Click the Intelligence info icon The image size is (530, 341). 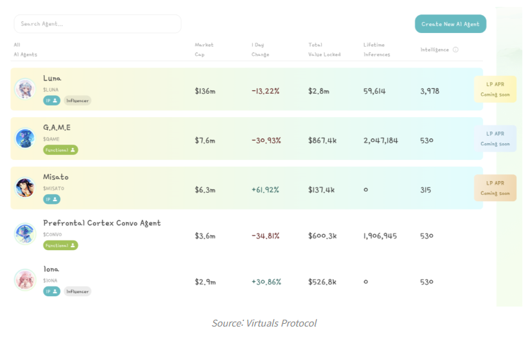pos(456,50)
